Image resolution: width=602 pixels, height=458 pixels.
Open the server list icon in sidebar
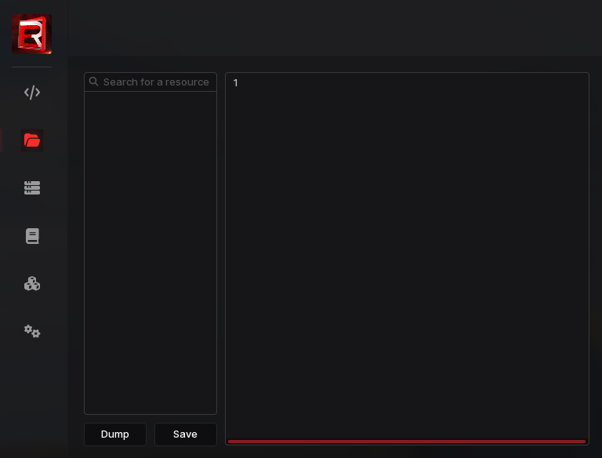tap(32, 188)
